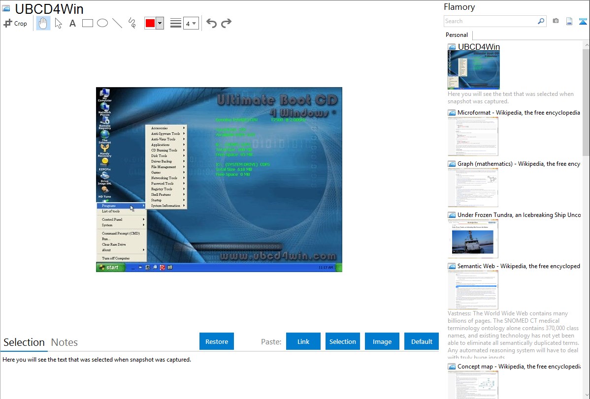Open the line width dropdown showing 4
Viewport: 590px width, 399px height.
click(191, 23)
